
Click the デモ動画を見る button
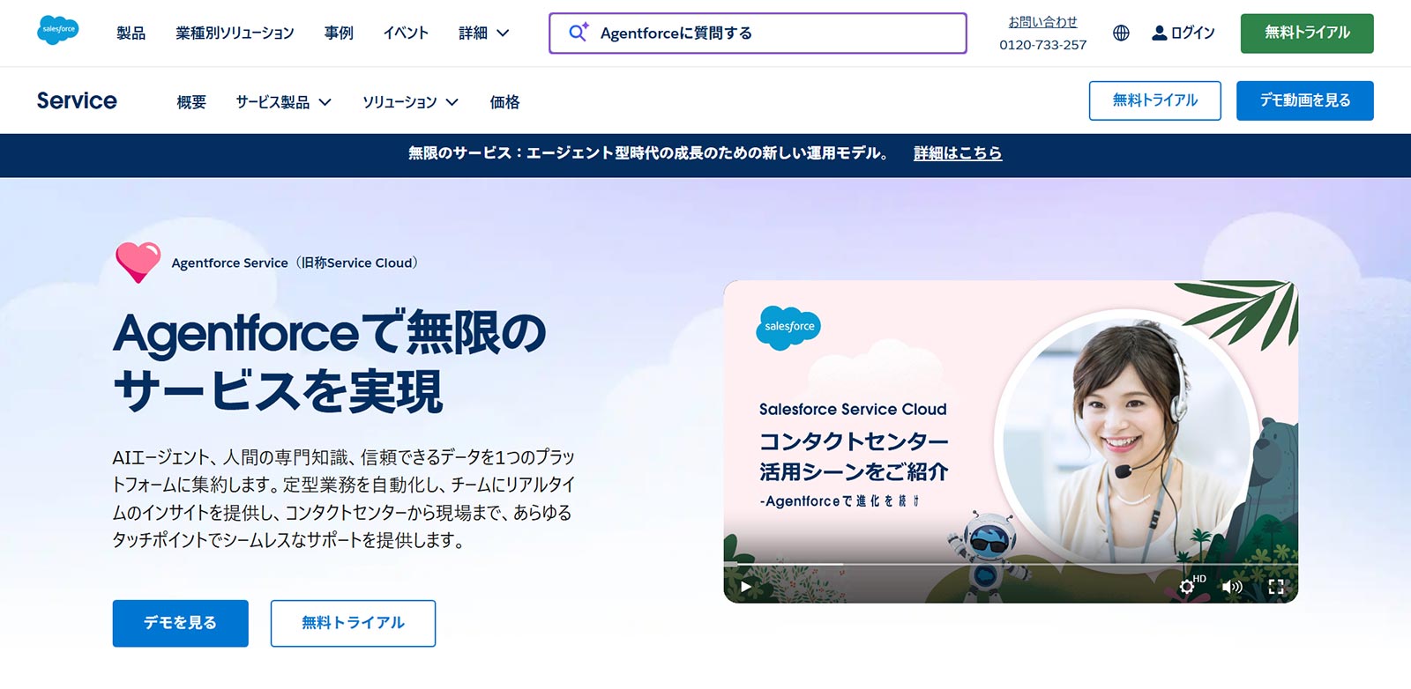1305,100
